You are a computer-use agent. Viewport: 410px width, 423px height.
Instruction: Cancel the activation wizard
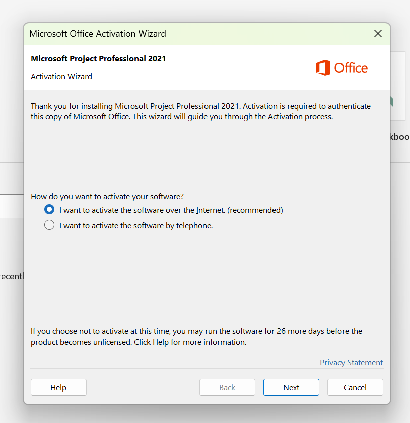355,387
